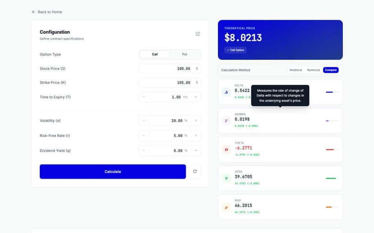The height and width of the screenshot is (233, 374).
Task: Increase Volatility with plus button
Action: click(196, 120)
